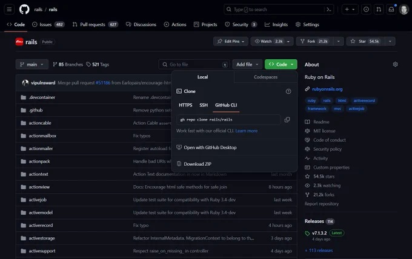This screenshot has height=259, width=412.
Task: Open the issues shortcut icon in header
Action: click(366, 10)
